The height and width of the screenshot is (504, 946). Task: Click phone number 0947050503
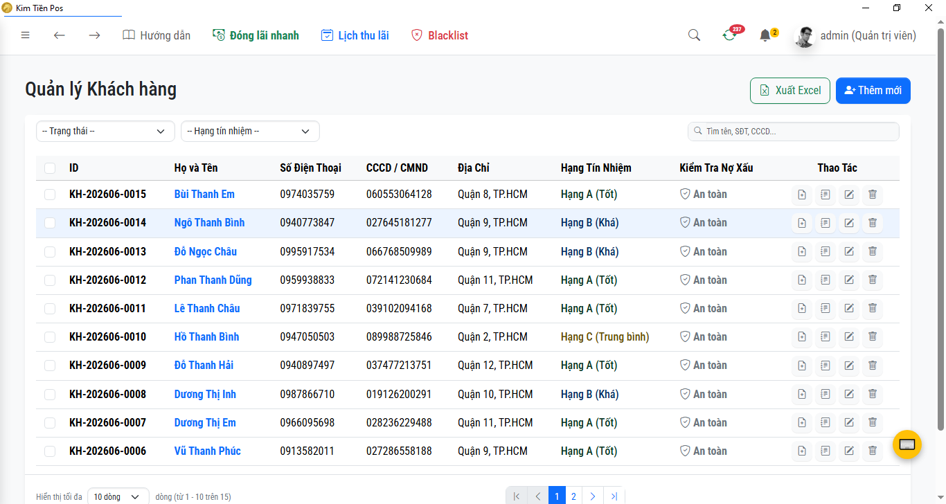point(307,336)
